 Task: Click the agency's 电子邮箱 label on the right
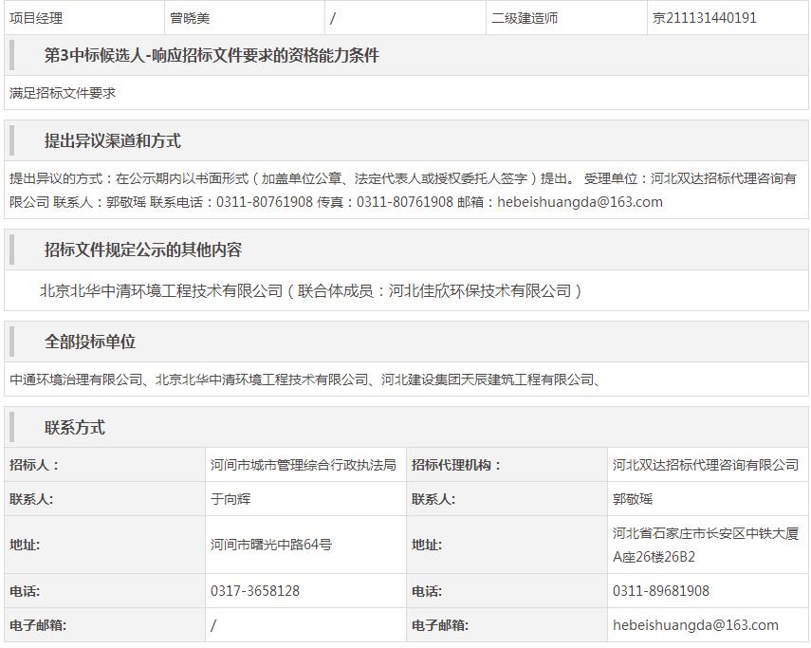point(440,625)
